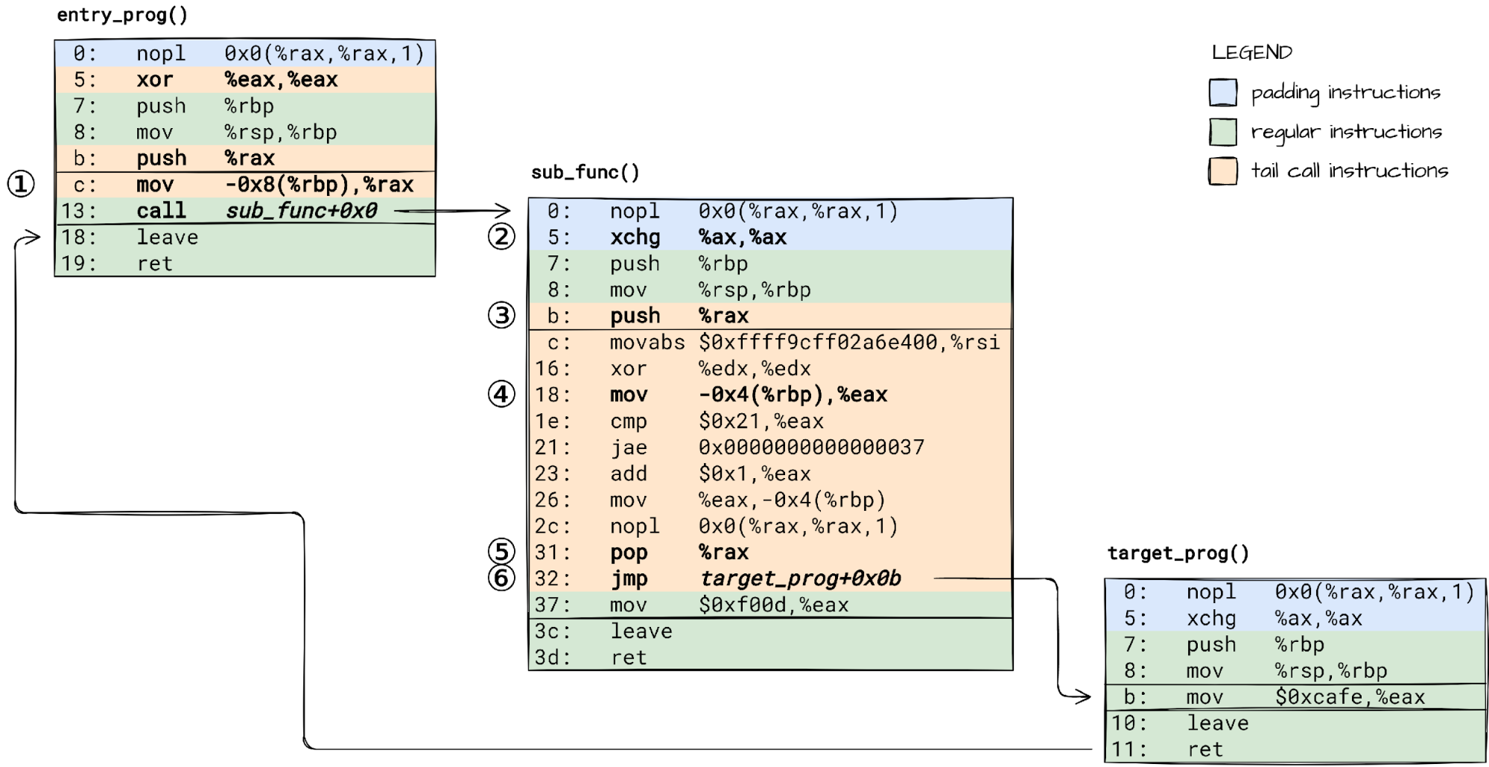The image size is (1489, 767).
Task: Click the 'regular instructions' legend label
Action: point(1346,132)
